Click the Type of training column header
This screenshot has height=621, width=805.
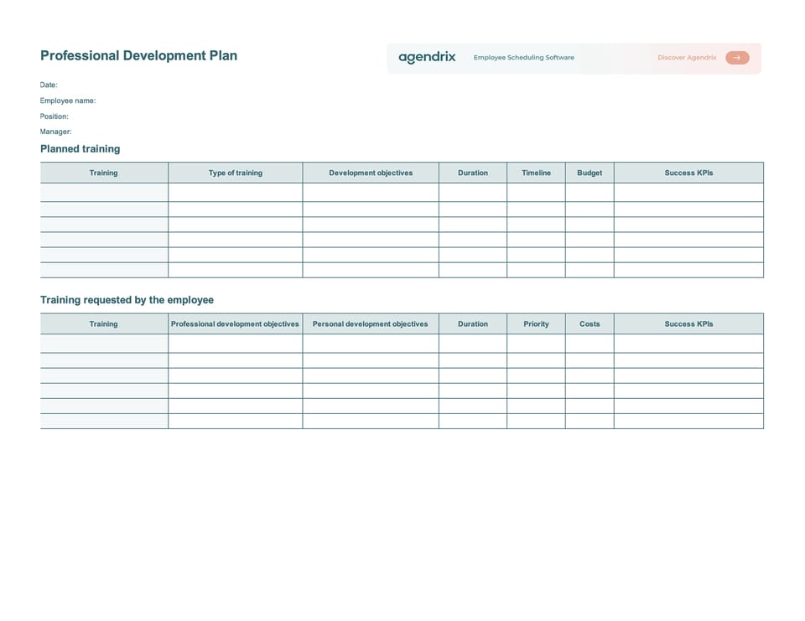tap(235, 173)
